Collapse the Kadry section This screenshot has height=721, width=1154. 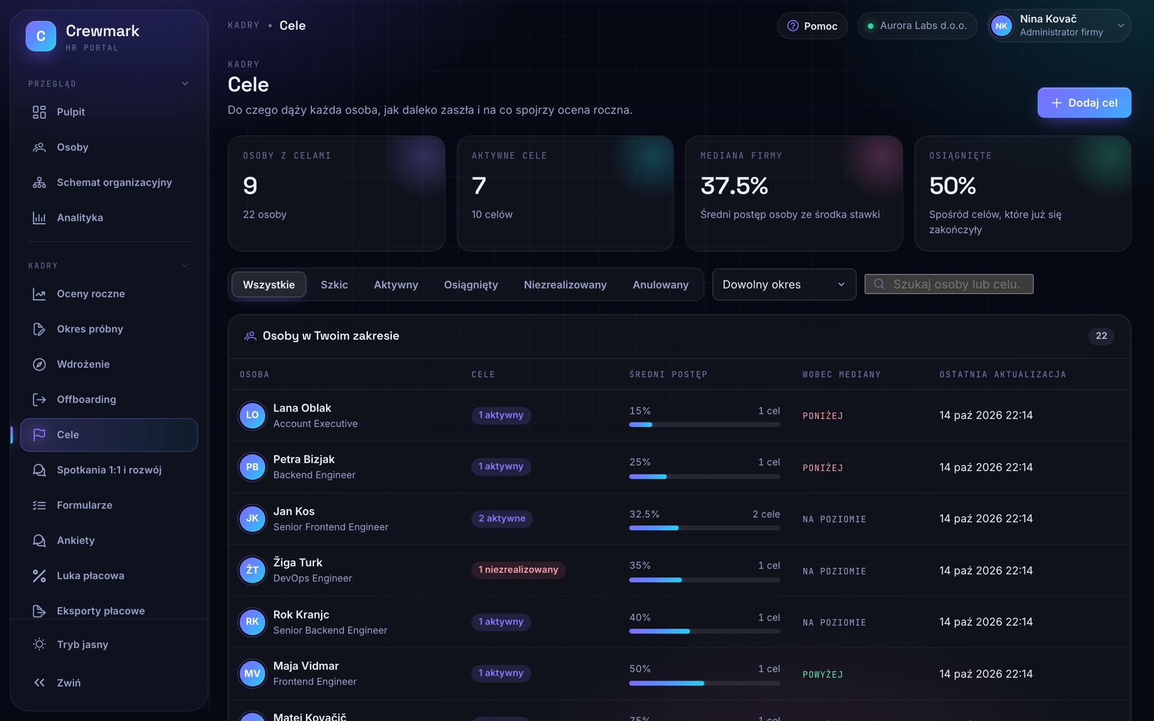(x=185, y=265)
